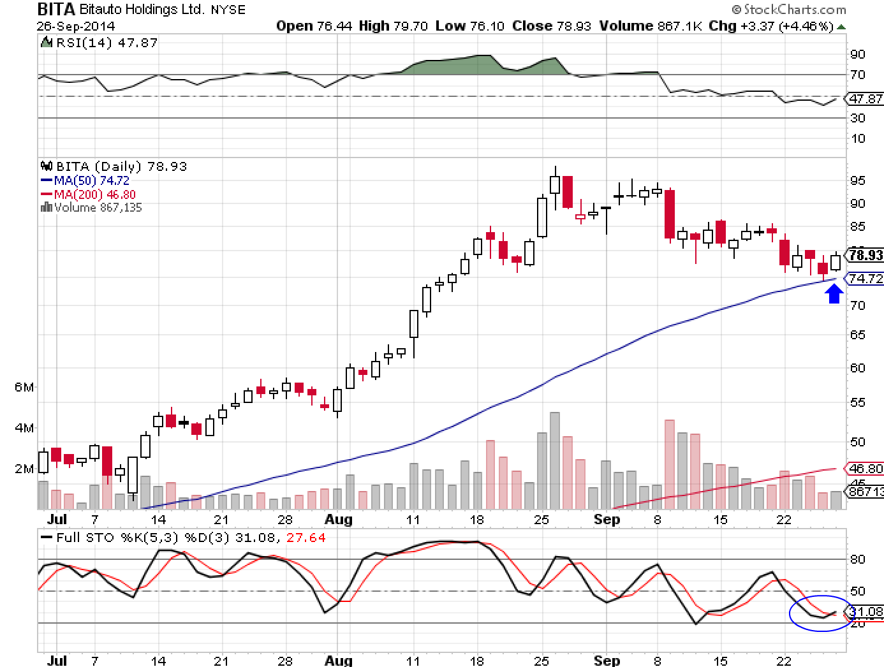
Task: Click the RSI area-chart icon
Action: click(46, 43)
